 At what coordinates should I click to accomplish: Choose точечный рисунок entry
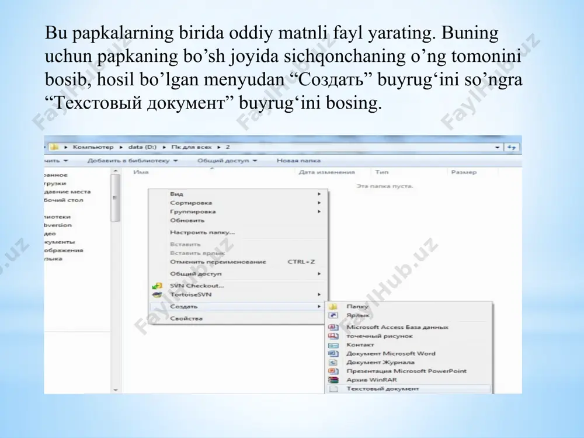coord(409,336)
